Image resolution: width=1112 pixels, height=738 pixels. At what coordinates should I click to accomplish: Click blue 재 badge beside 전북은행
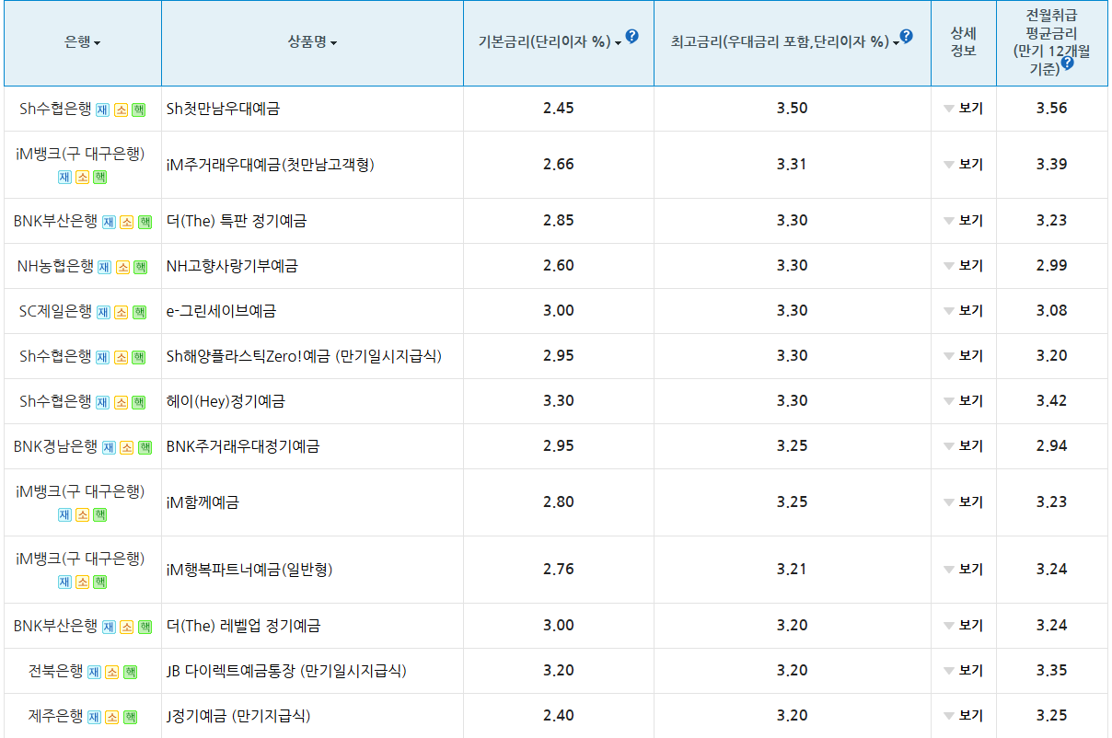pyautogui.click(x=94, y=672)
